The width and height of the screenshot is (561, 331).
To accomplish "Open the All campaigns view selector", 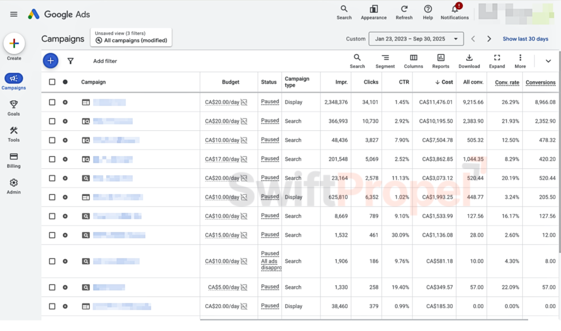I will tap(131, 37).
